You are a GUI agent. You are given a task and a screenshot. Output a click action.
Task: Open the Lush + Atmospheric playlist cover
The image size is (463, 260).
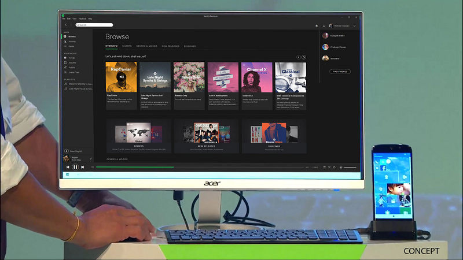pos(223,77)
